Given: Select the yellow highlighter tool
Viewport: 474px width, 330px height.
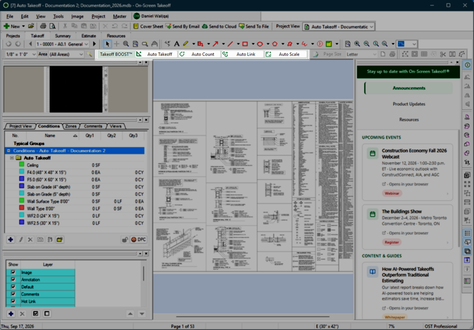Looking at the screenshot, I should pos(185,44).
